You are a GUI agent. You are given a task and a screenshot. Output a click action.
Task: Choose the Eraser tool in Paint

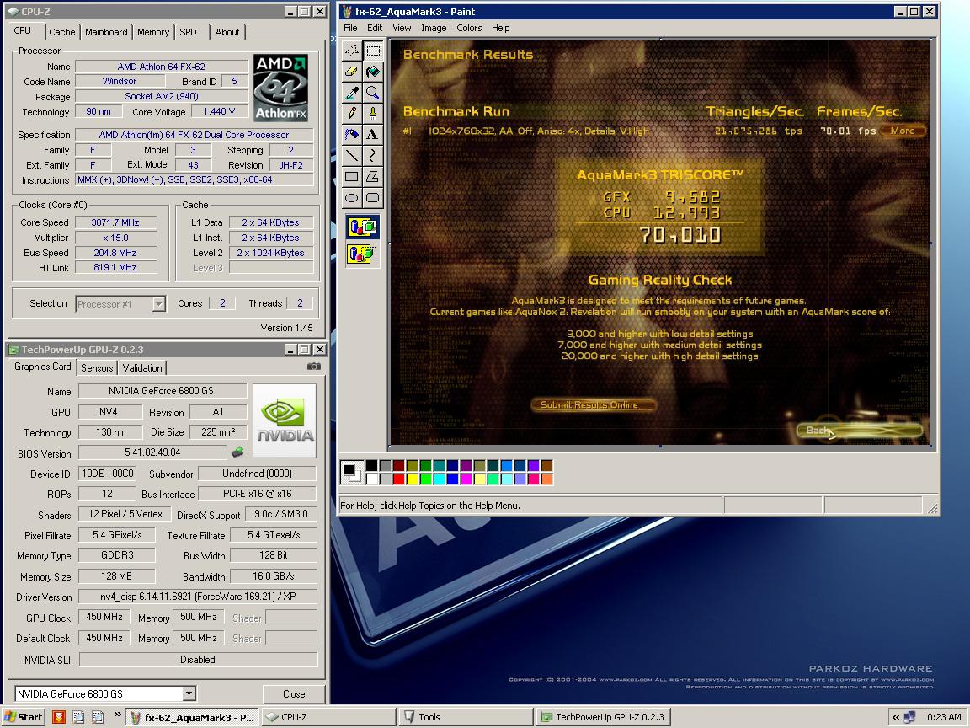(x=352, y=71)
